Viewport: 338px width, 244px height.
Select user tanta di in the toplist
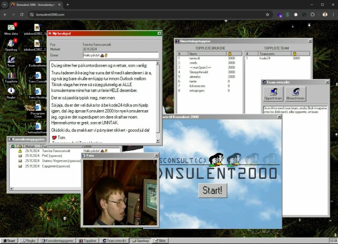click(x=209, y=58)
